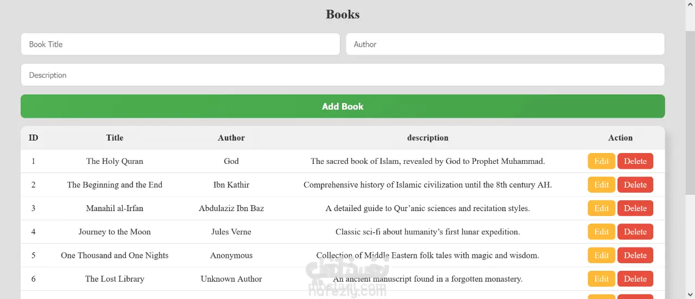This screenshot has height=299, width=695.
Task: Select the Journey to the Moon title cell
Action: pos(115,232)
